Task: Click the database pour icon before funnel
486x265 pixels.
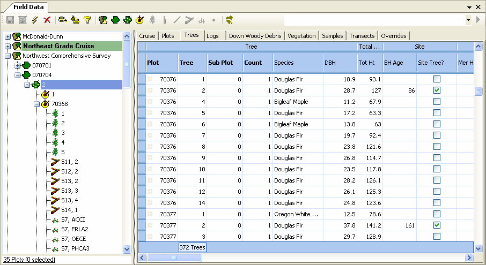Action: point(75,20)
